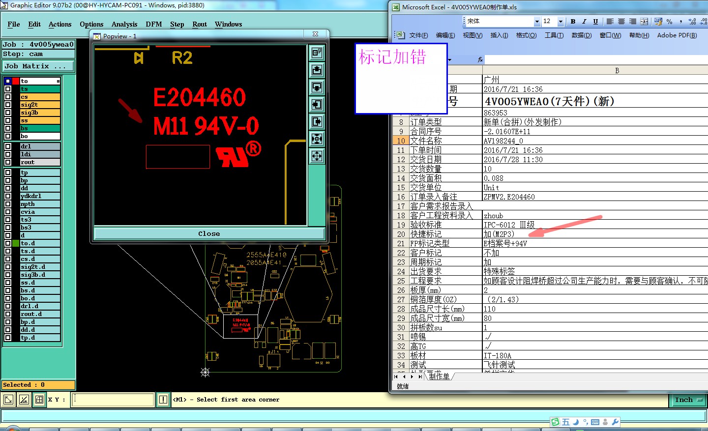Open the 格式(O) menu in Excel

pyautogui.click(x=526, y=35)
